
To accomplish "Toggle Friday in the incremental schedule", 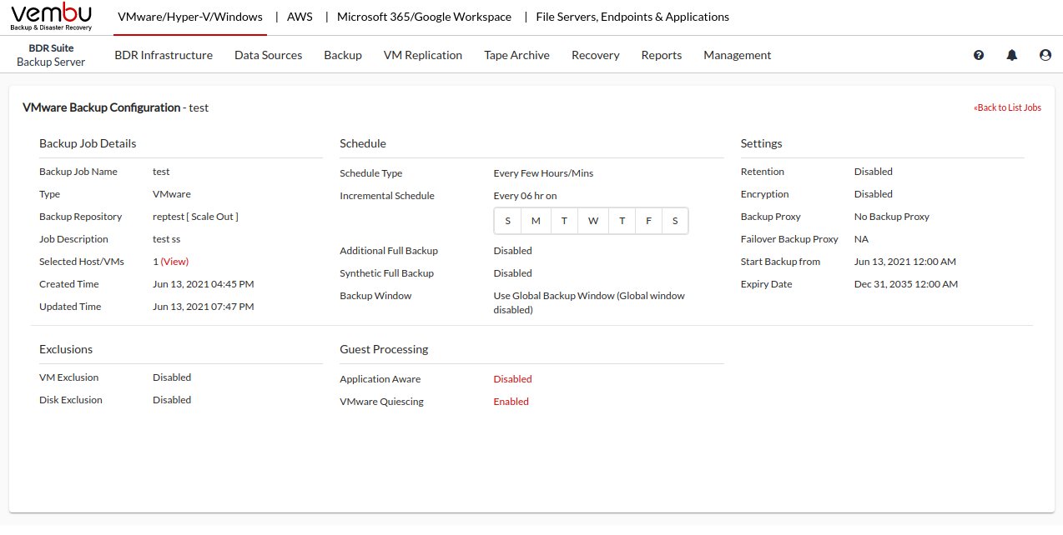I will pyautogui.click(x=648, y=221).
